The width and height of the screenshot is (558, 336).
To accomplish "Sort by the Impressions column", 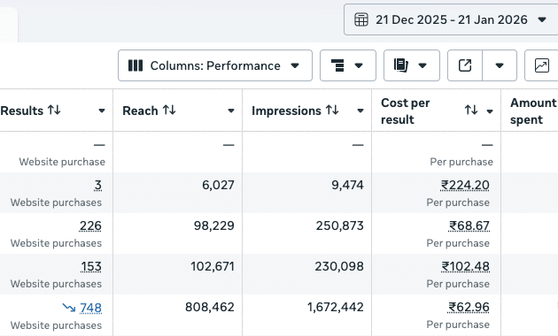I will point(332,111).
